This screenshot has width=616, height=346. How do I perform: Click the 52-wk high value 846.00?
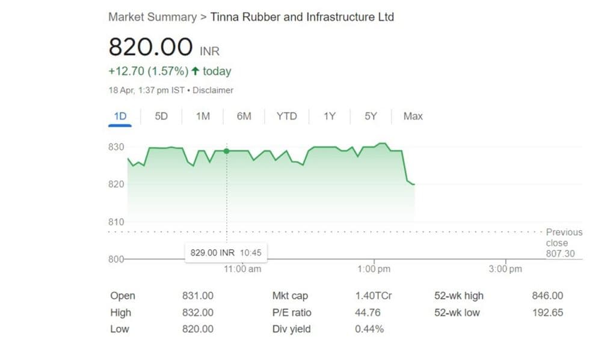pyautogui.click(x=547, y=296)
